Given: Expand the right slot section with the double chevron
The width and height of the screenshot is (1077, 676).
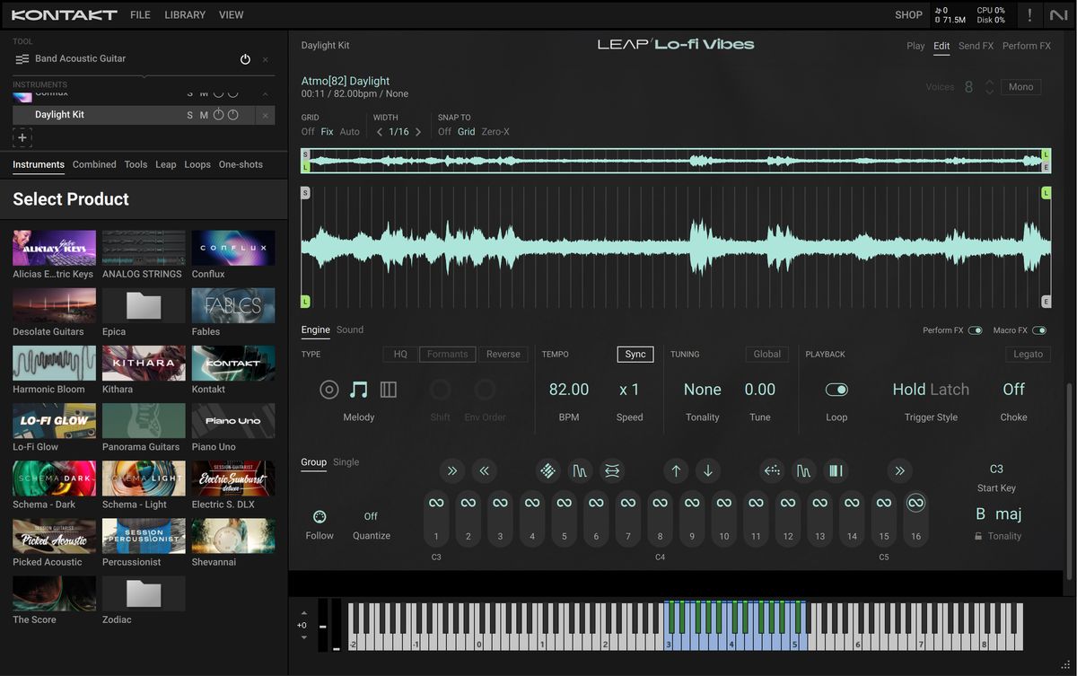Looking at the screenshot, I should coord(899,470).
